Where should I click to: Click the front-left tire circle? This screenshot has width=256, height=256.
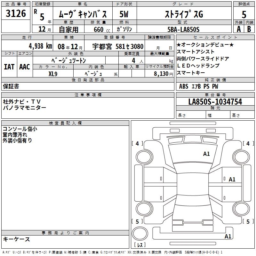(144, 157)
